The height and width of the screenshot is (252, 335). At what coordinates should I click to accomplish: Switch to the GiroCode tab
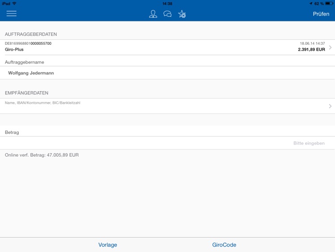click(x=224, y=245)
